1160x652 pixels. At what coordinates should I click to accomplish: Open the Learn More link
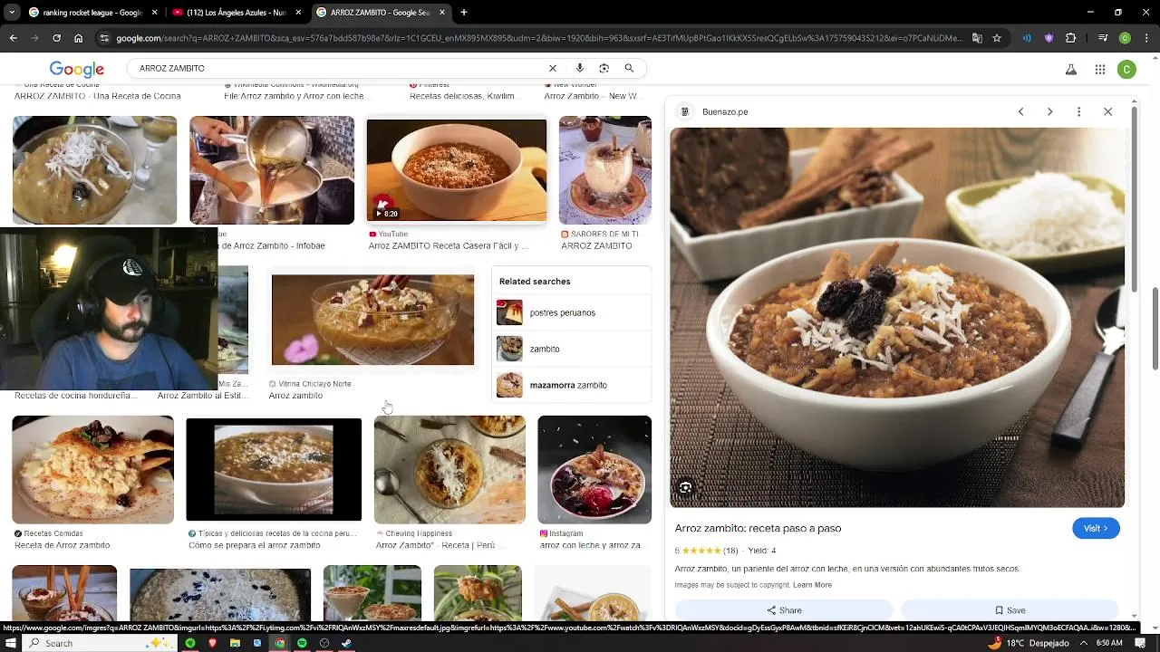pyautogui.click(x=812, y=585)
